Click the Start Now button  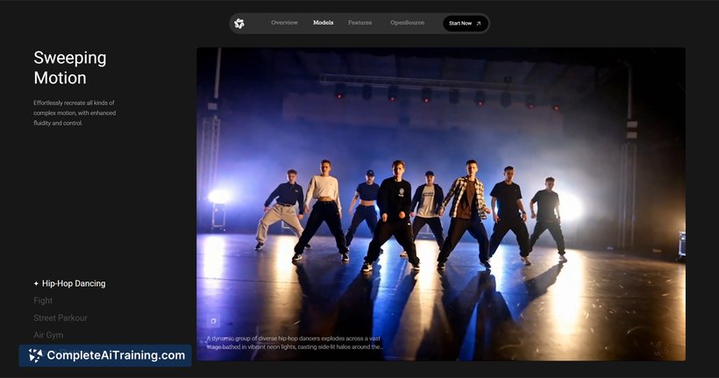(465, 24)
